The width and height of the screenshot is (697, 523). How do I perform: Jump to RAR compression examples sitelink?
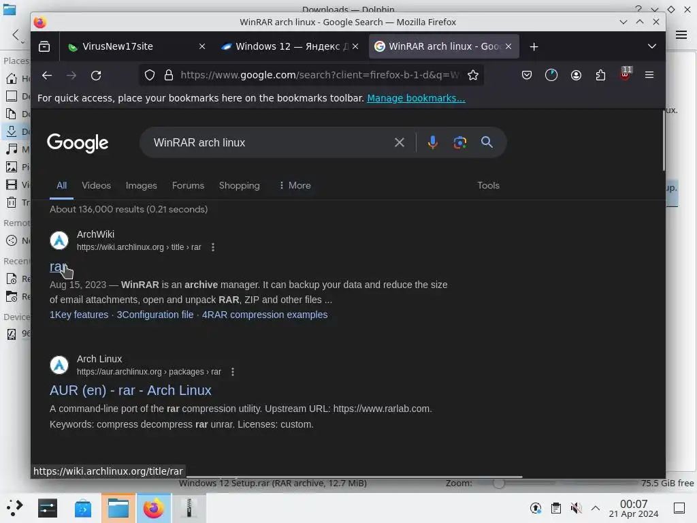coord(265,315)
